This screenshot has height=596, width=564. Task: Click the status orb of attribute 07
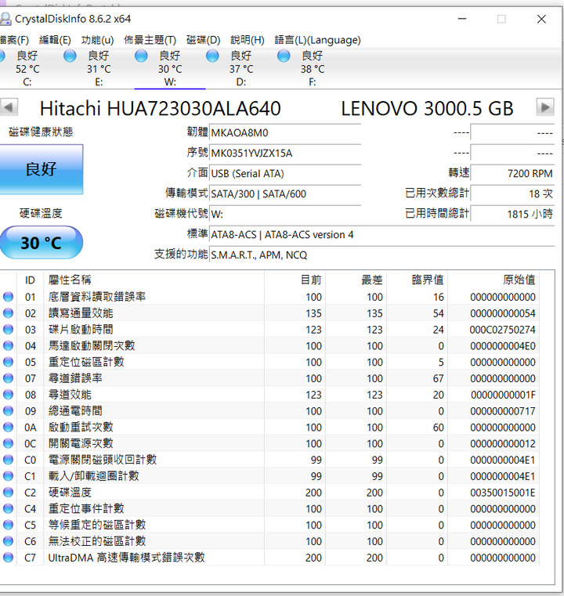coord(8,378)
